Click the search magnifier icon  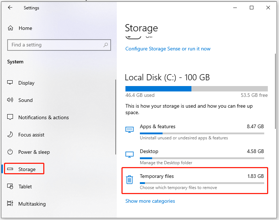106,45
